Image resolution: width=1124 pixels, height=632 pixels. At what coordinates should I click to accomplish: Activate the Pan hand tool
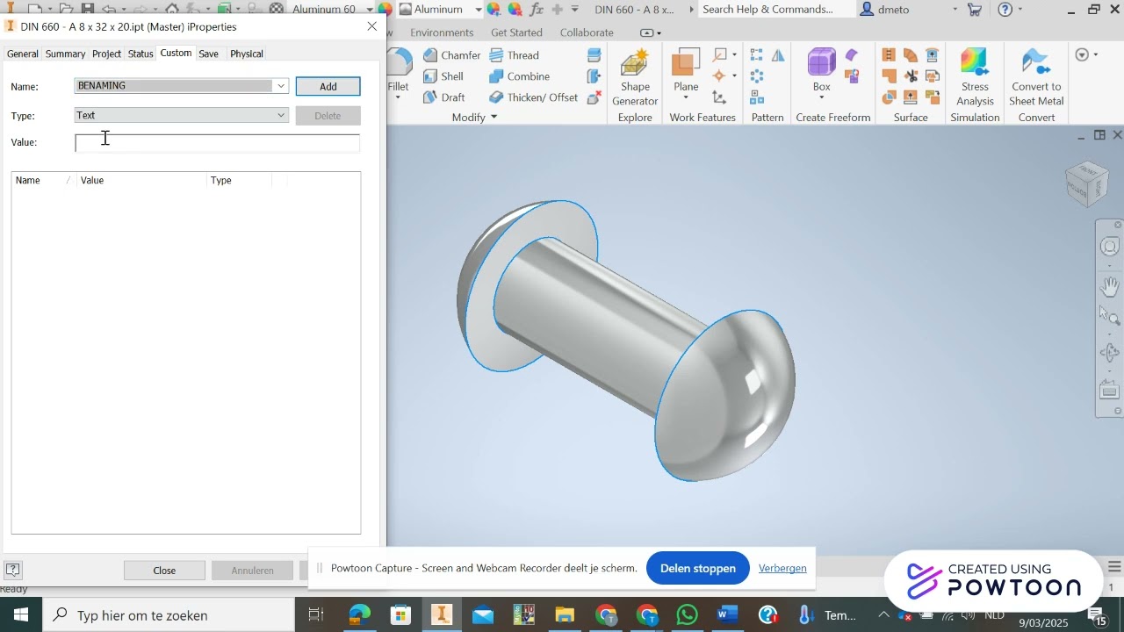(1110, 287)
